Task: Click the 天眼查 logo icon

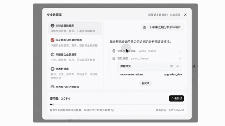Action: click(52, 55)
